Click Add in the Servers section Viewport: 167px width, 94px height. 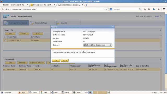pos(10,34)
